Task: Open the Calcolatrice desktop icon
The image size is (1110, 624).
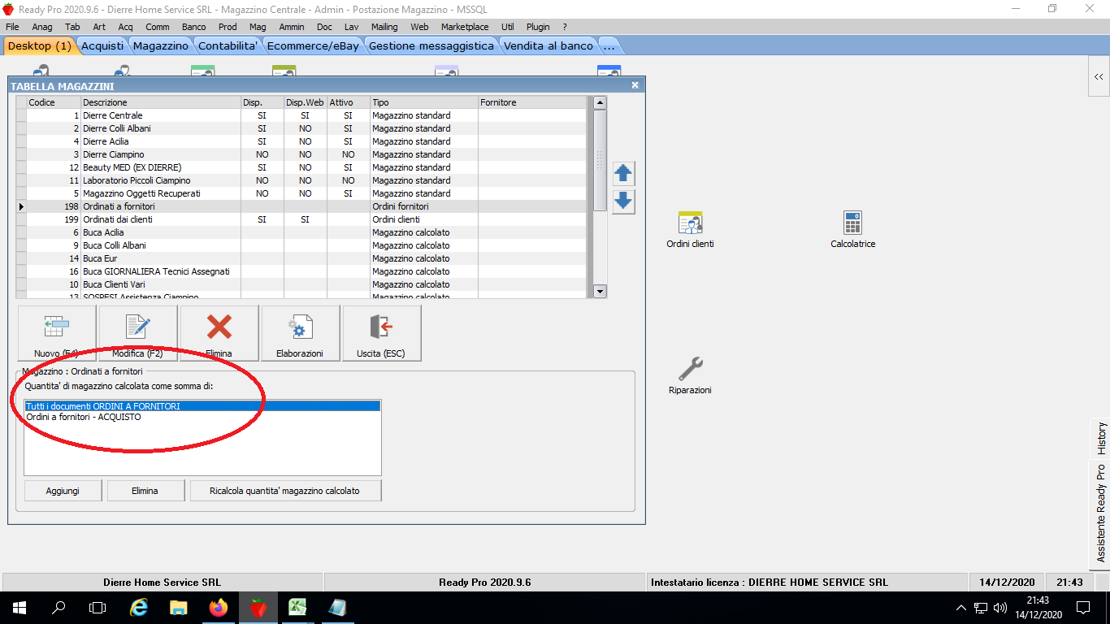Action: tap(852, 229)
